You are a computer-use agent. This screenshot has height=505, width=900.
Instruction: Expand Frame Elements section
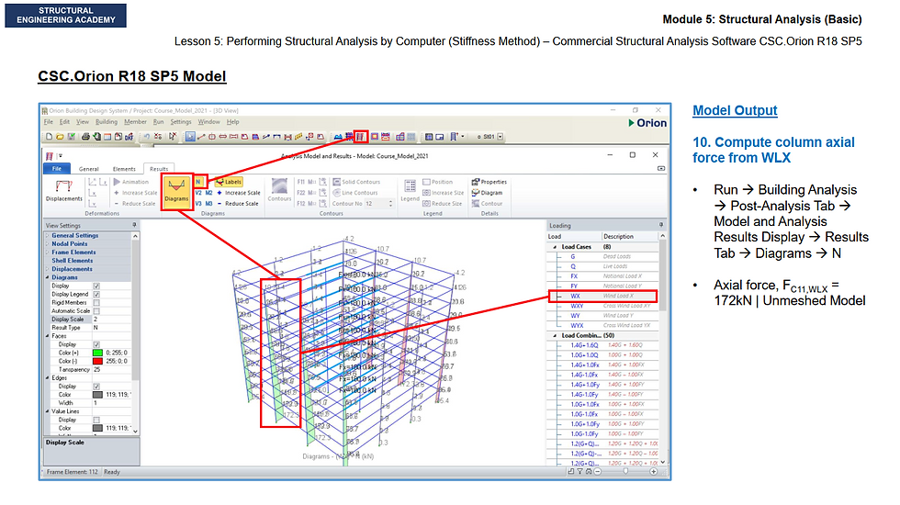tap(48, 252)
